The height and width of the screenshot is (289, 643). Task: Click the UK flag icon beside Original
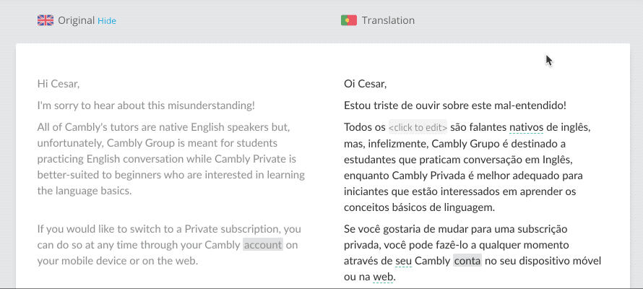tap(45, 20)
